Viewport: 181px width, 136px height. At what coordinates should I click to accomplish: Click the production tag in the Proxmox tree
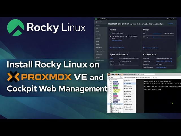pos(117,100)
